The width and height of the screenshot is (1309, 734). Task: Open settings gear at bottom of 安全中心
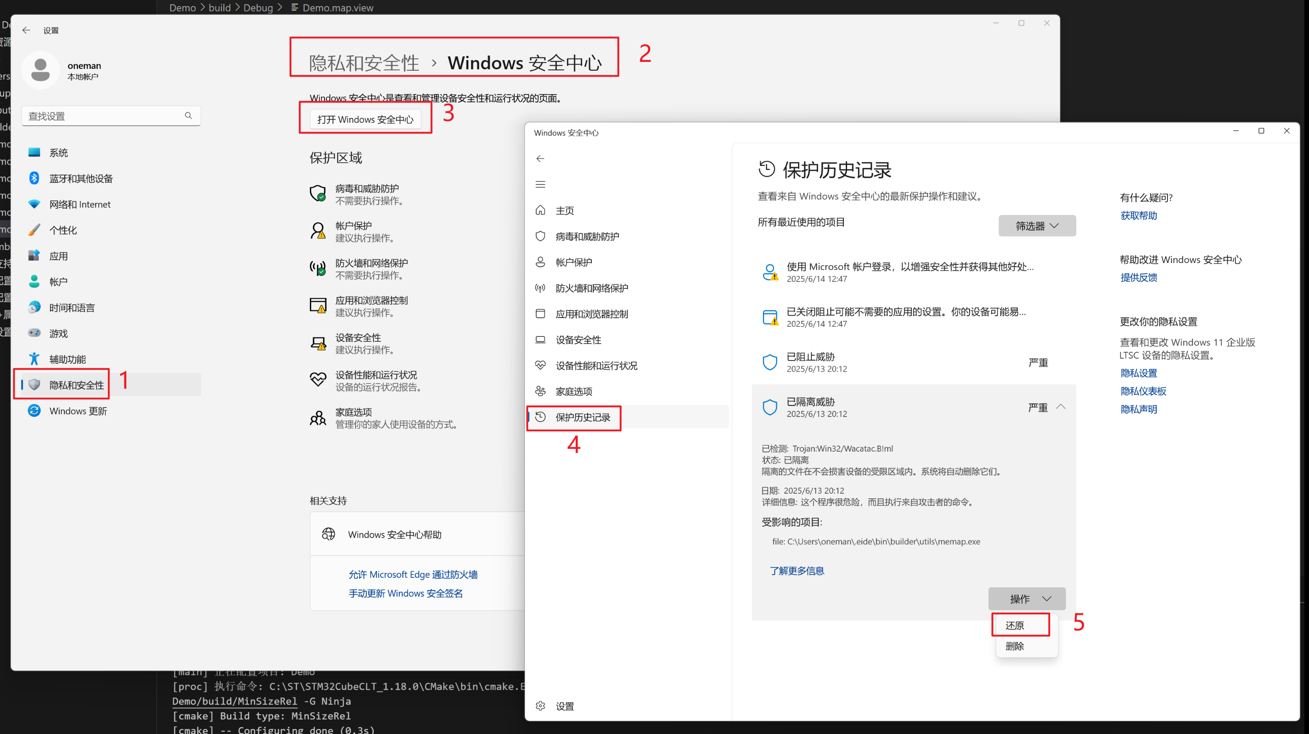(x=540, y=705)
